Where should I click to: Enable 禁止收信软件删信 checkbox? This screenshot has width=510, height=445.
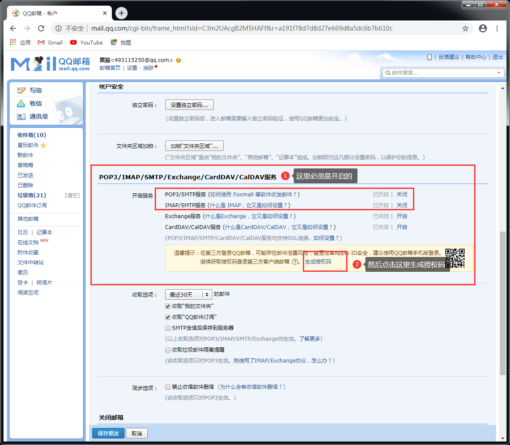(168, 387)
